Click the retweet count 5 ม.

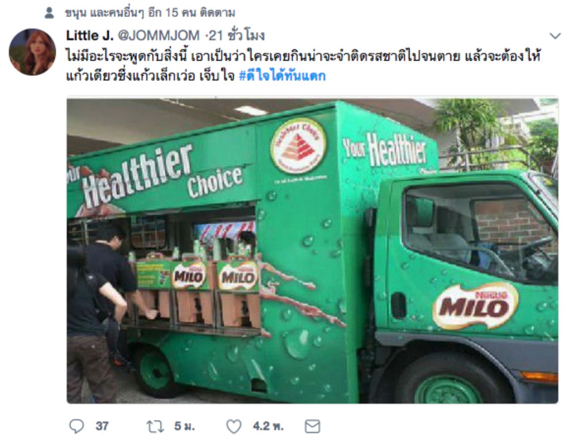184,426
